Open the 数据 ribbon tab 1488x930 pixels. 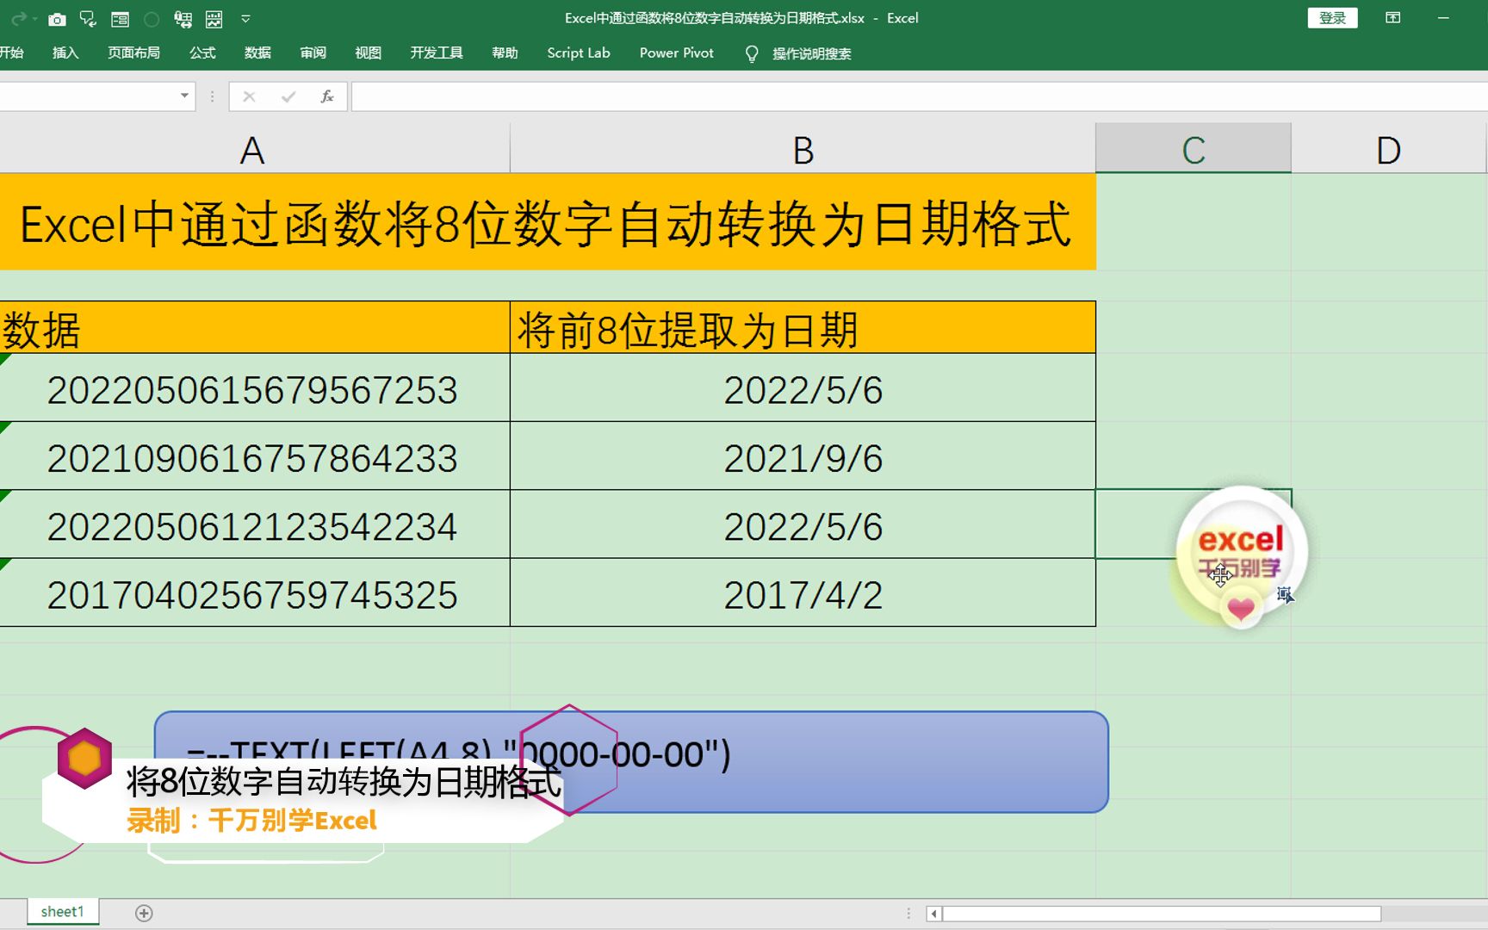[x=257, y=53]
